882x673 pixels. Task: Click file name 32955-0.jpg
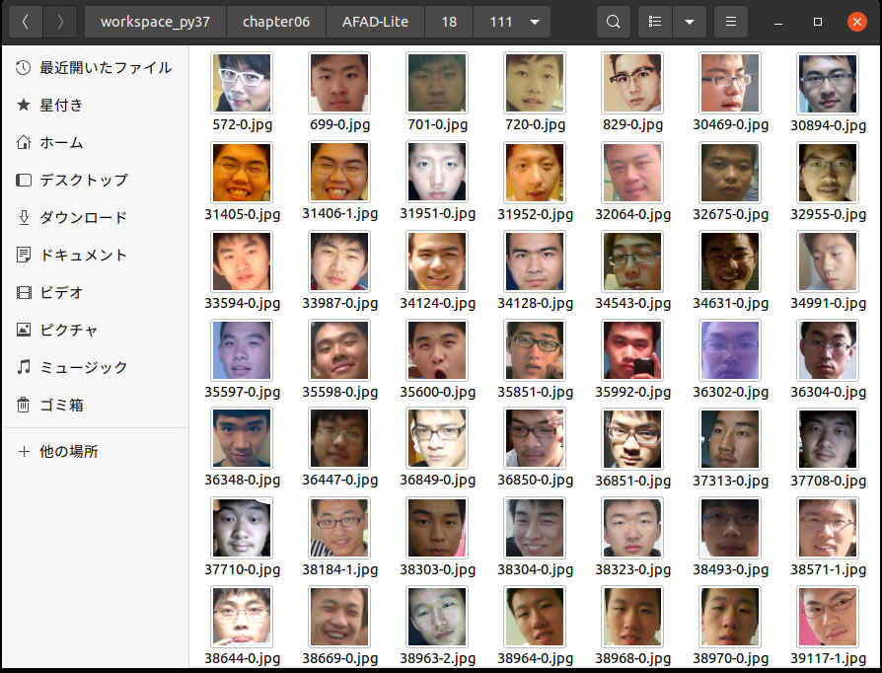[x=828, y=214]
